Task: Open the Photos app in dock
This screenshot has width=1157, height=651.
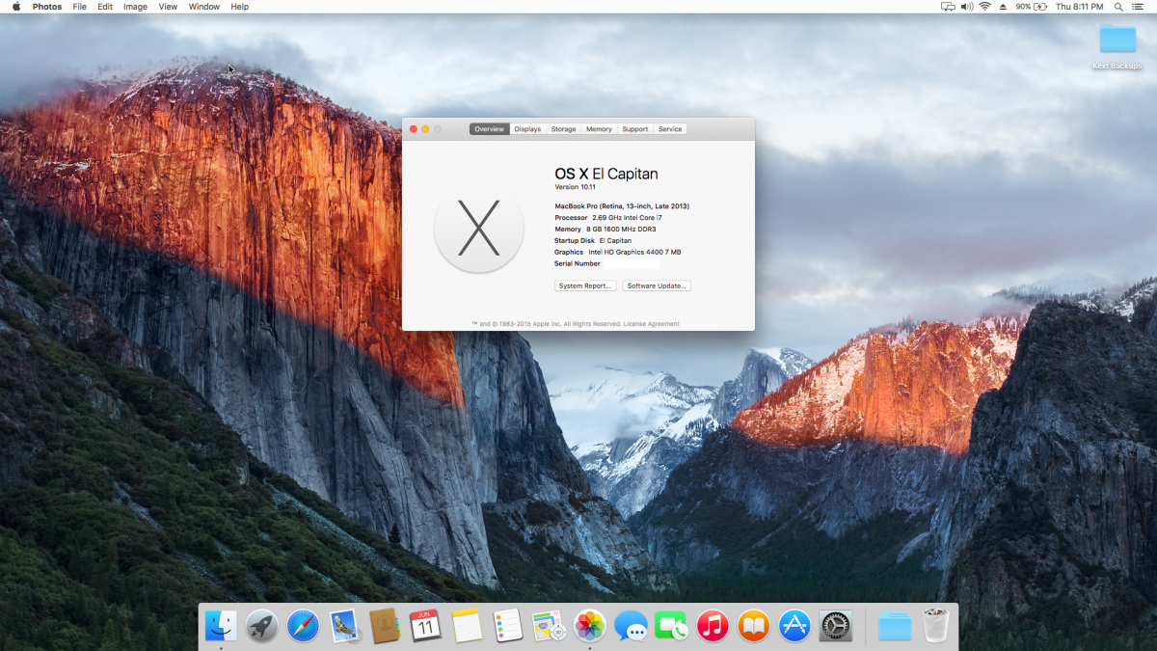Action: coord(589,626)
